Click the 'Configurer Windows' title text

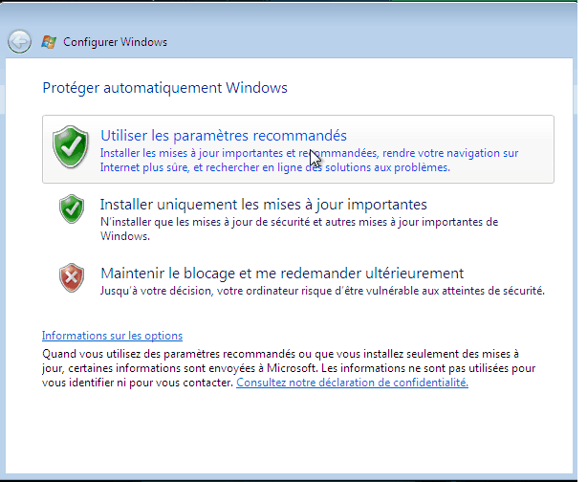pos(115,42)
